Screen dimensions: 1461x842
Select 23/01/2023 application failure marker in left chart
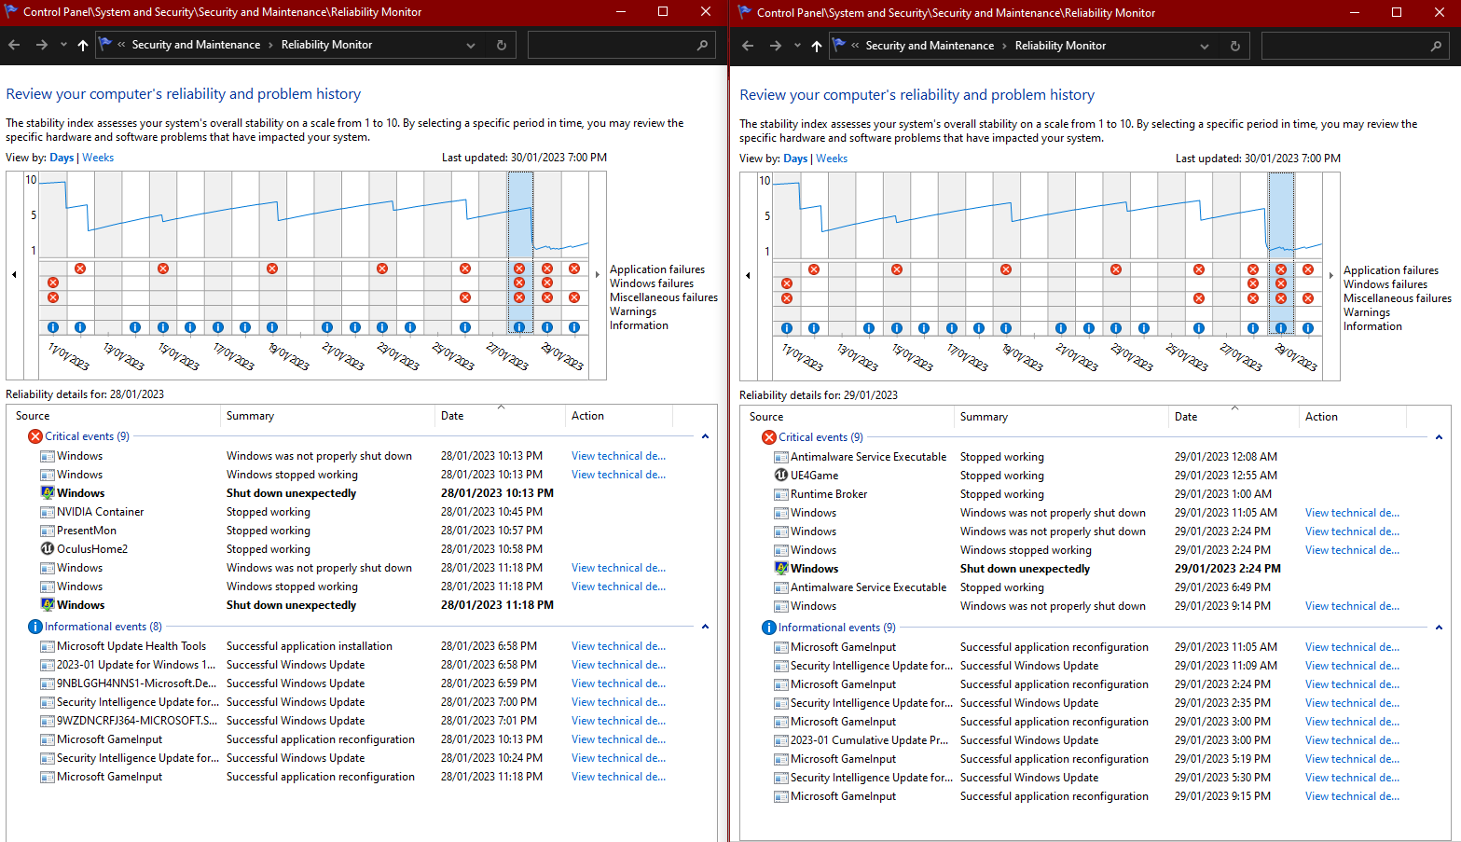point(382,269)
